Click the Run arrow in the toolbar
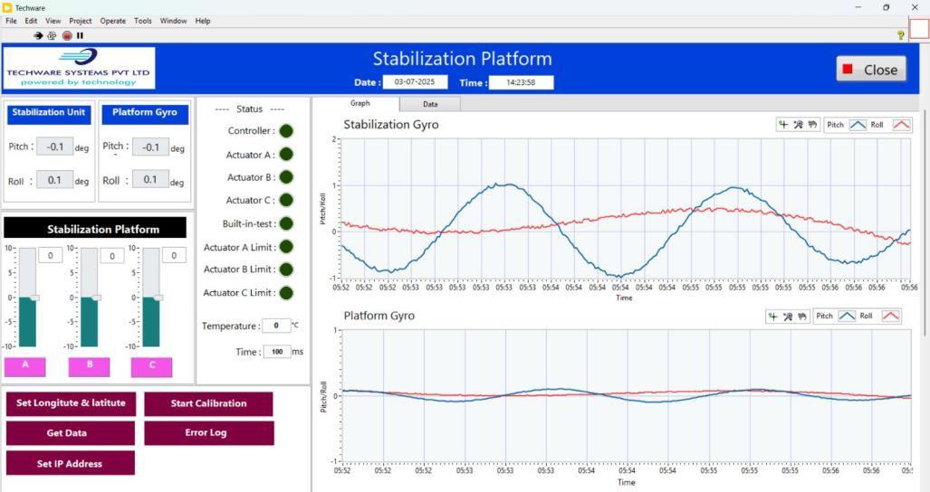Image resolution: width=930 pixels, height=492 pixels. coord(39,35)
